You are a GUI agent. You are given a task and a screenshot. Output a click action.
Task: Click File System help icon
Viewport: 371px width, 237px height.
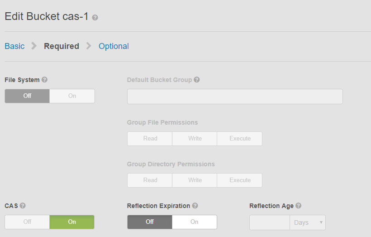tap(44, 80)
